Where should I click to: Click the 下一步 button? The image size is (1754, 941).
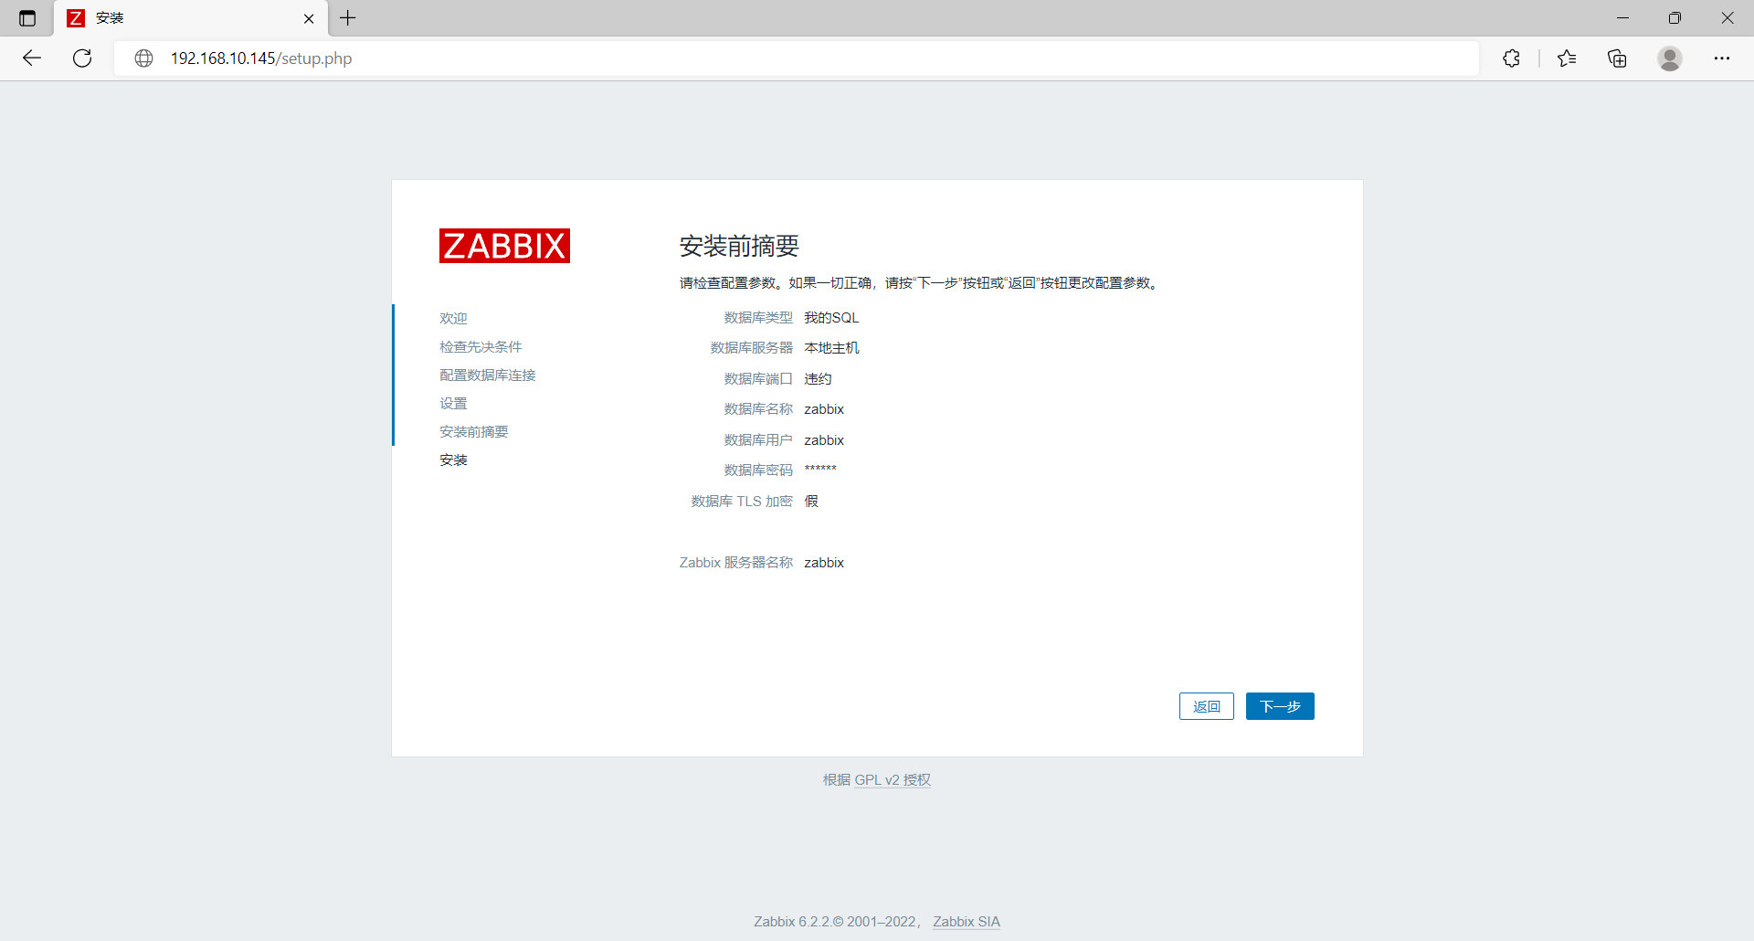pyautogui.click(x=1280, y=706)
